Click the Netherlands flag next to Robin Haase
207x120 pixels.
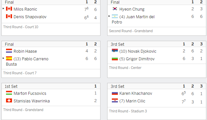click(x=9, y=51)
